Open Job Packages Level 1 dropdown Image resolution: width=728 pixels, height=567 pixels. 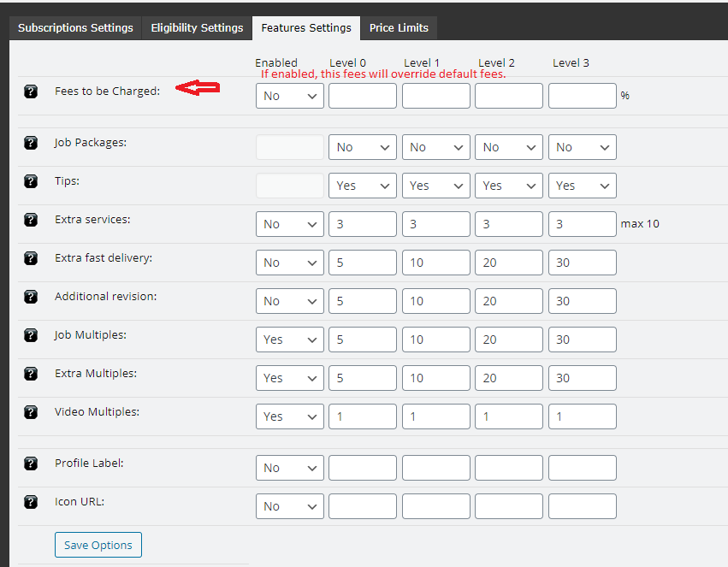pyautogui.click(x=436, y=148)
